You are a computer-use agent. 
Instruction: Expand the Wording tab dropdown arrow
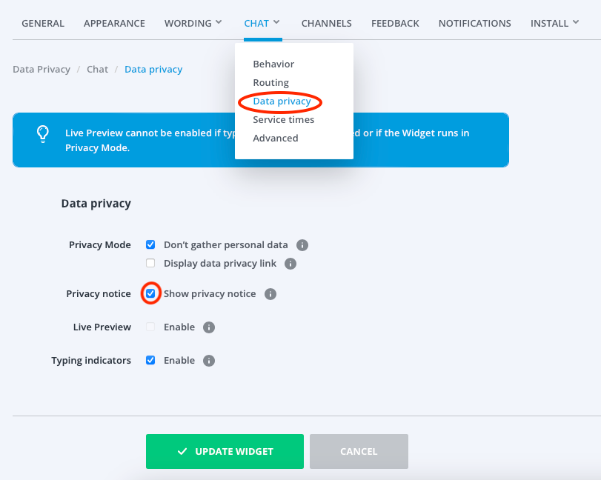pos(219,22)
